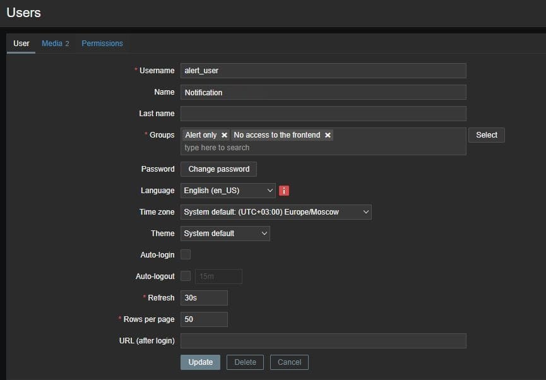Open the Theme dropdown
Image resolution: width=546 pixels, height=380 pixels.
(225, 234)
